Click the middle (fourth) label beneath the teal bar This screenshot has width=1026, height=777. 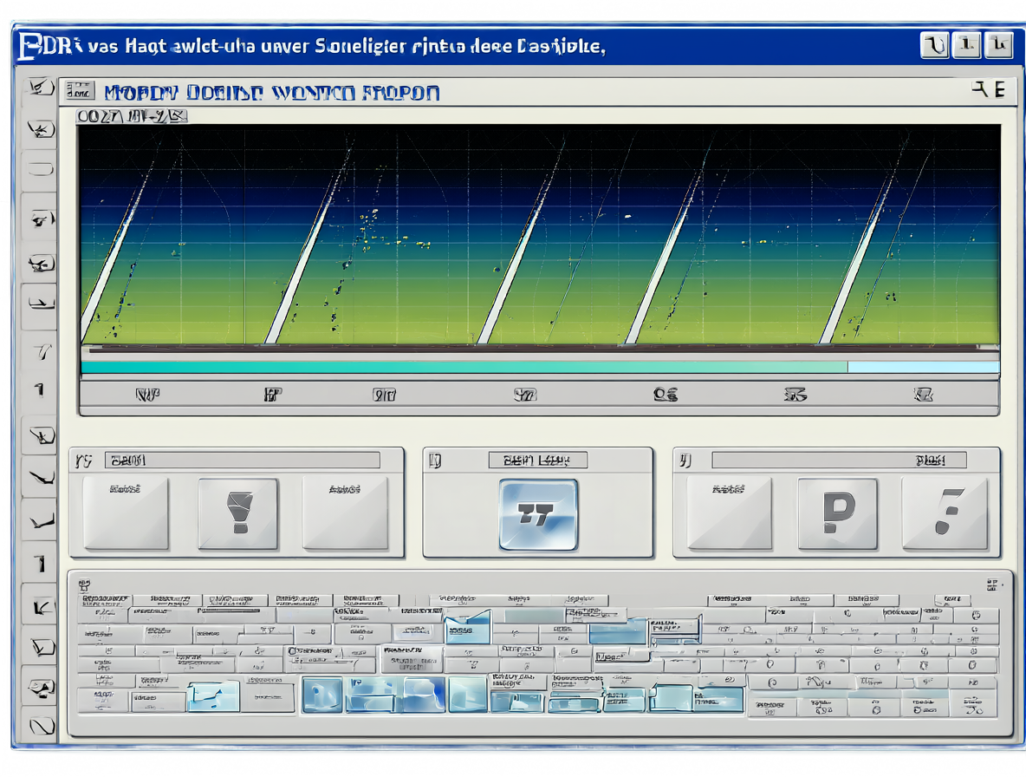click(x=525, y=395)
